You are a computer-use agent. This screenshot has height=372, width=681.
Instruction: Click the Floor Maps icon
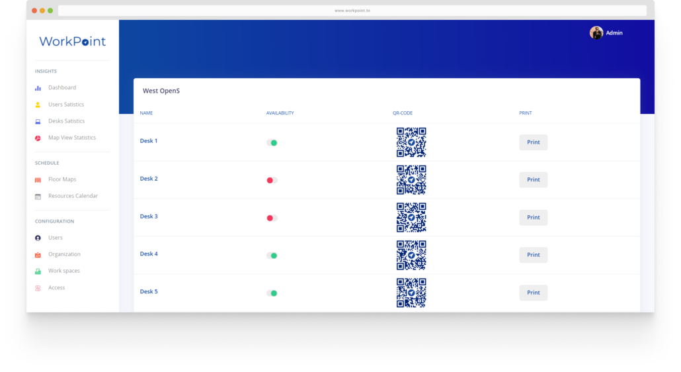click(x=38, y=180)
